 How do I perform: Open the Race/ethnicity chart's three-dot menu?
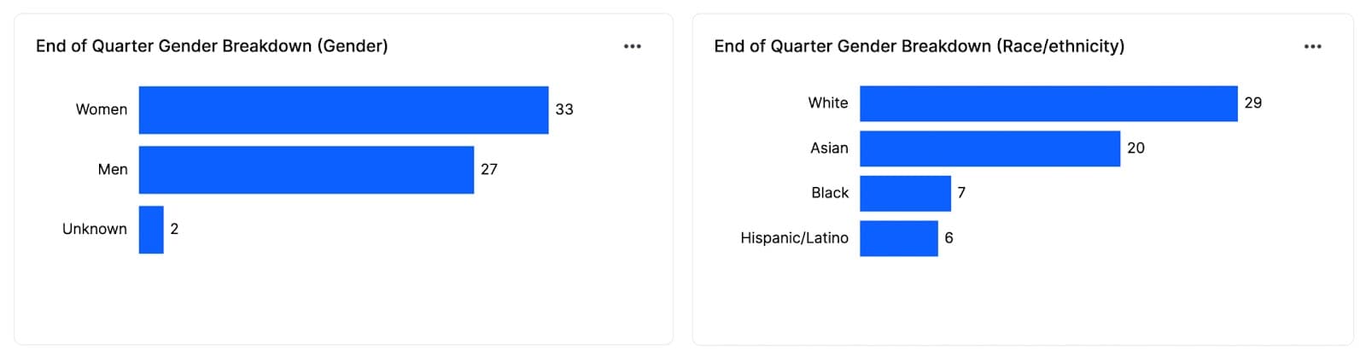coord(1312,46)
